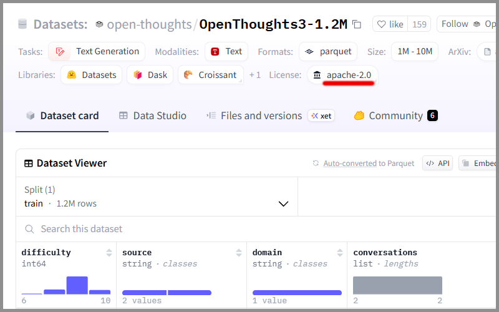Click the conversations lengths histogram bar
Image resolution: width=499 pixels, height=312 pixels.
click(397, 285)
